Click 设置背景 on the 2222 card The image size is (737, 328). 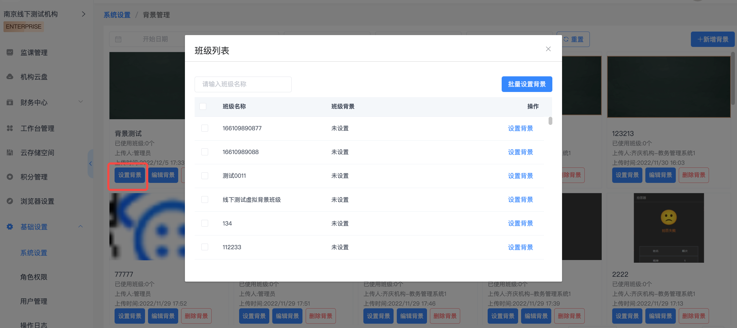(x=627, y=316)
